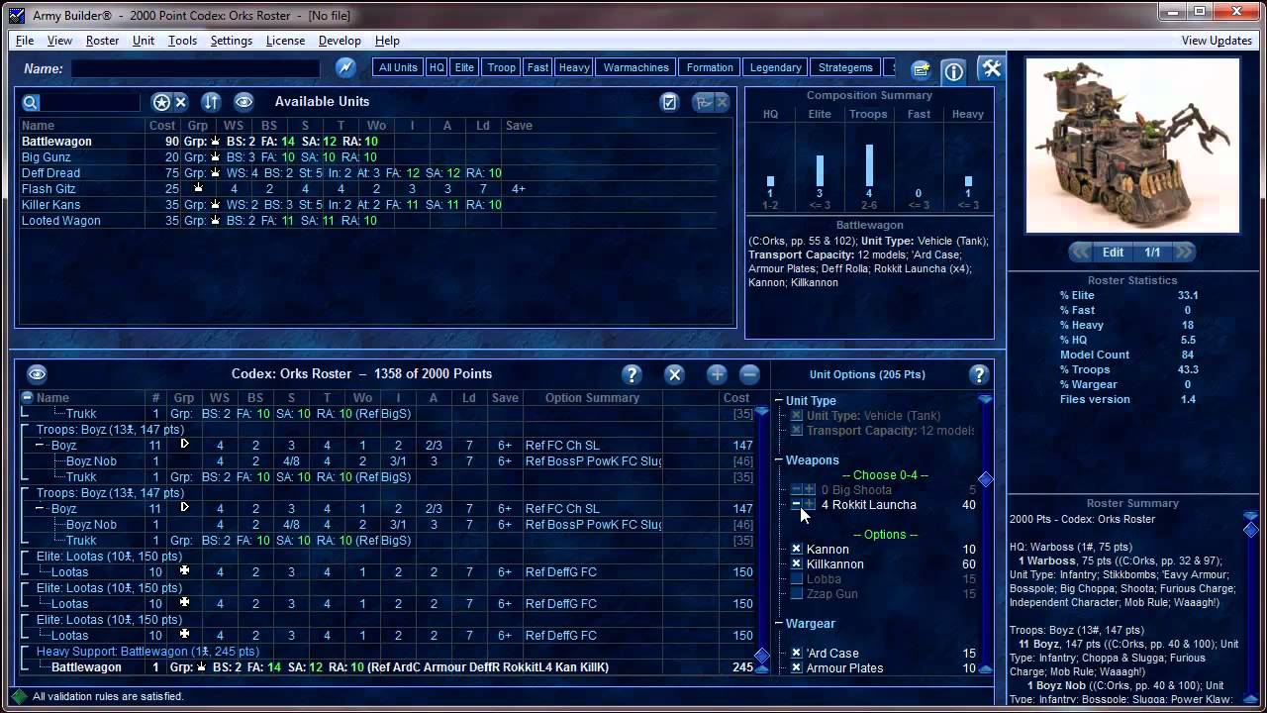Filter available units by HQ
The width and height of the screenshot is (1267, 713).
coord(437,67)
